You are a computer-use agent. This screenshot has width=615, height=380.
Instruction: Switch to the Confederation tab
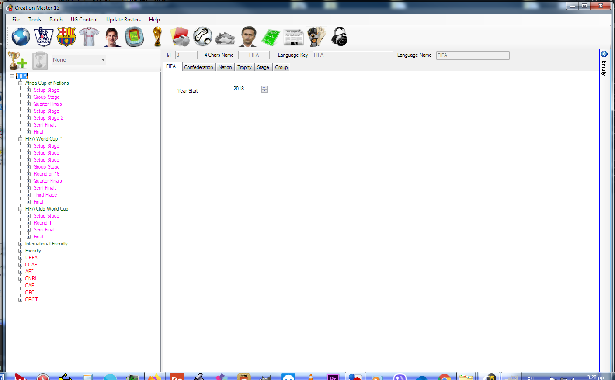(198, 67)
